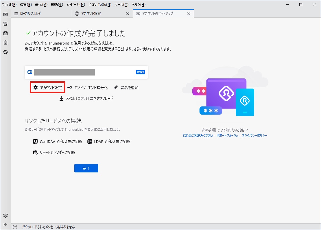Viewport: 321px width, 230px height.
Task: Click LDAP アドレス帳に接続
Action: pyautogui.click(x=109, y=141)
